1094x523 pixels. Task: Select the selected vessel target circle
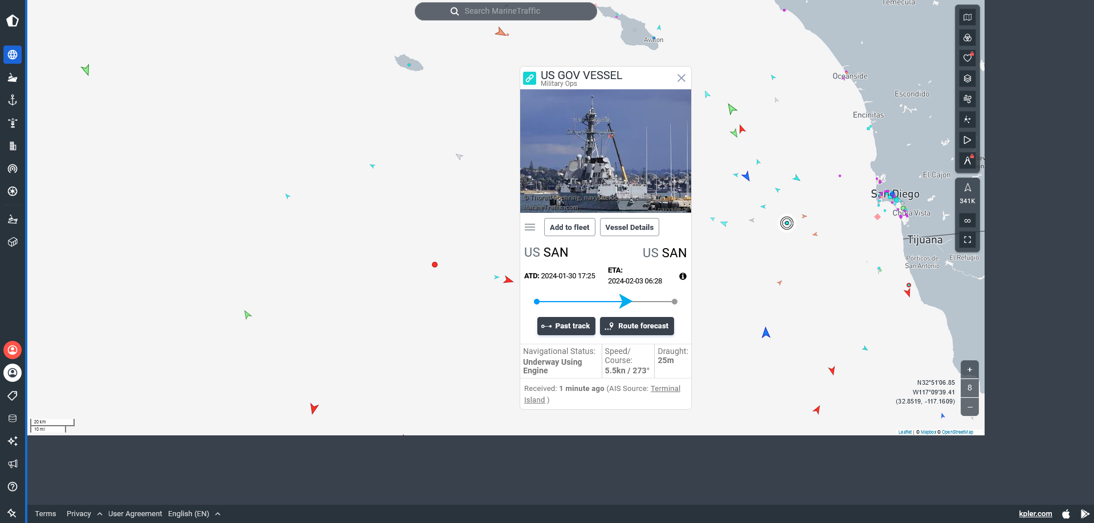point(787,223)
